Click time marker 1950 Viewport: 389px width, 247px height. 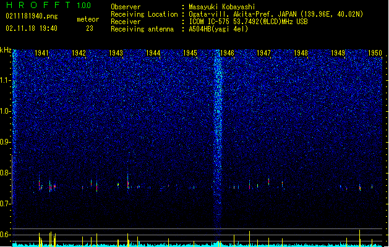click(375, 53)
